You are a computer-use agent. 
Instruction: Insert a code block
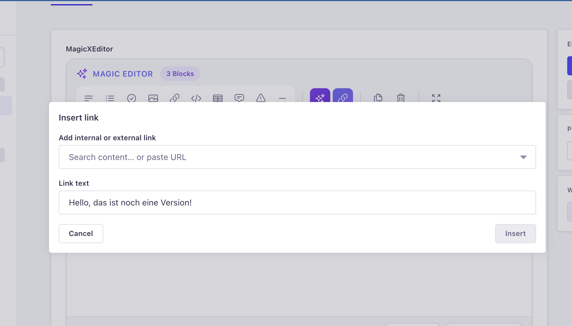(196, 98)
